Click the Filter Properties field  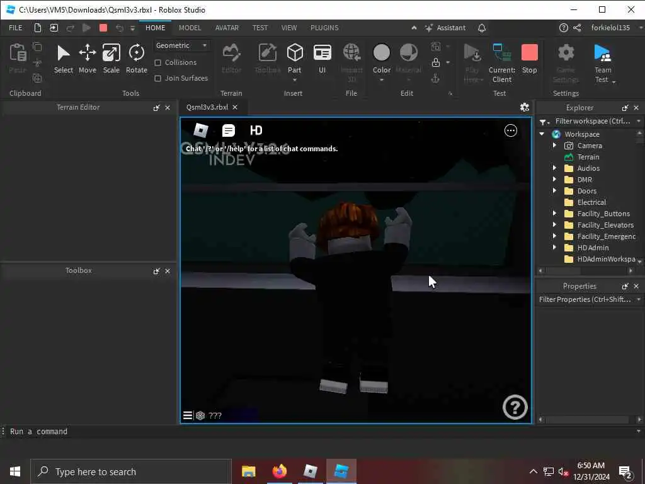(585, 299)
